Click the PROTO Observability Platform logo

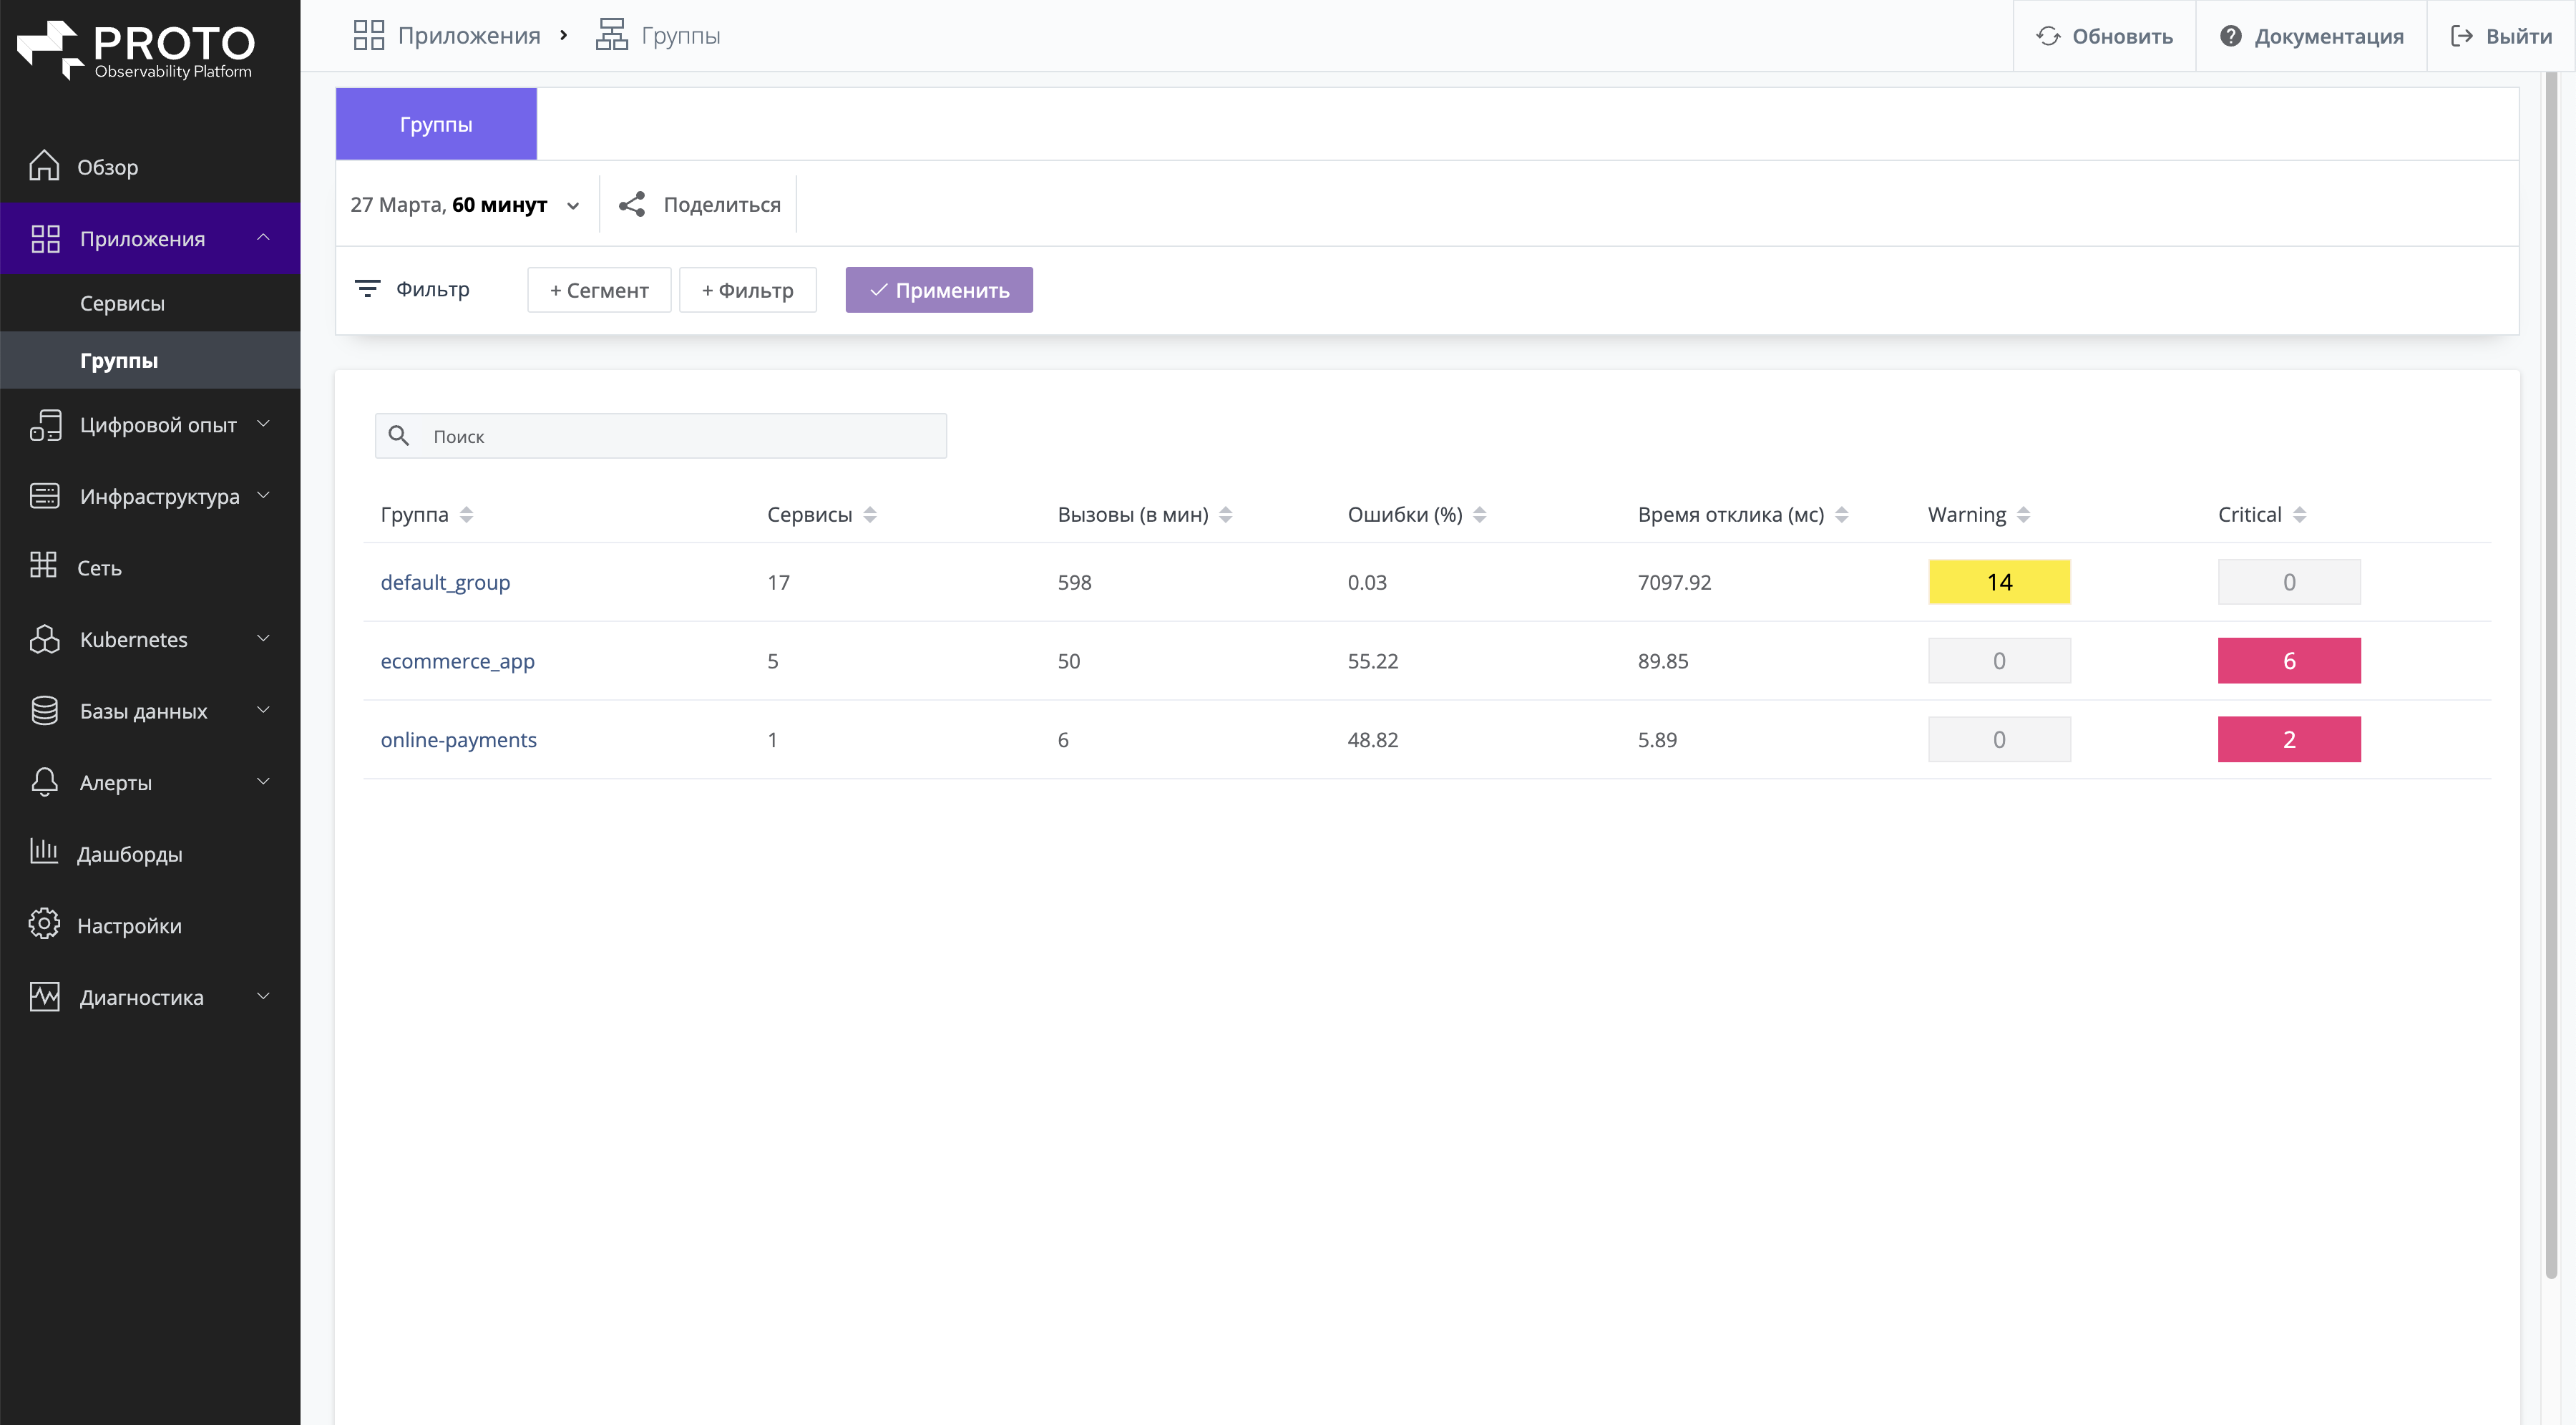pos(137,50)
